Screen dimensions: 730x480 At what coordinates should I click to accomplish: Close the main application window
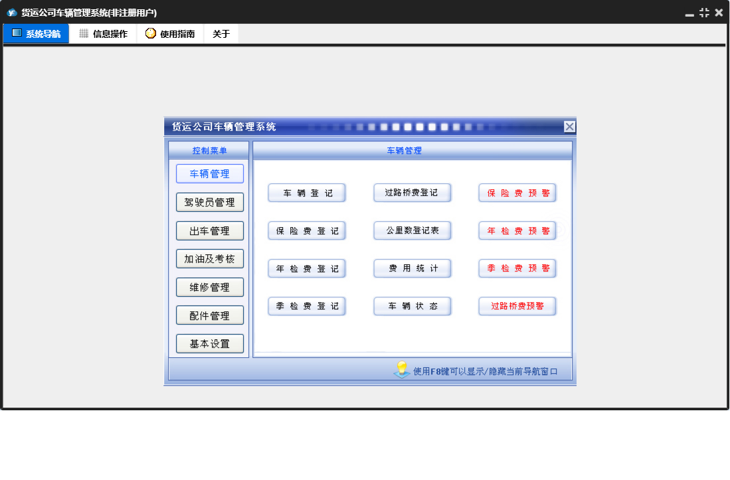(719, 13)
